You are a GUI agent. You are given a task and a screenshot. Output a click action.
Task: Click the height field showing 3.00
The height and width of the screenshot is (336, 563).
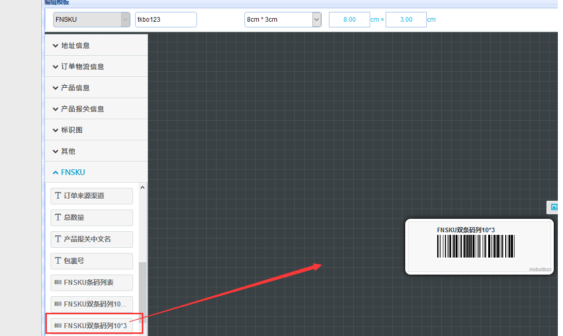[406, 20]
